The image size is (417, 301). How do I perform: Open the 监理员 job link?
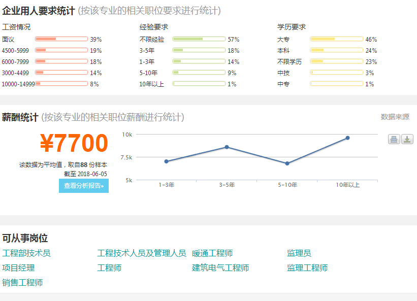click(299, 253)
